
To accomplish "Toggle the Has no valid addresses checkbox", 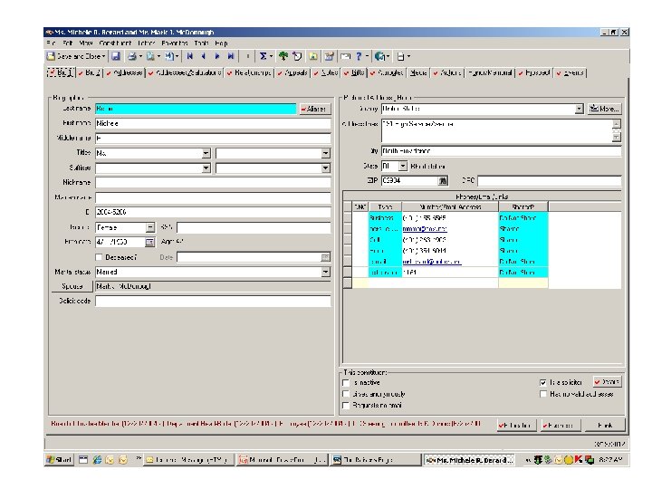I will point(543,394).
